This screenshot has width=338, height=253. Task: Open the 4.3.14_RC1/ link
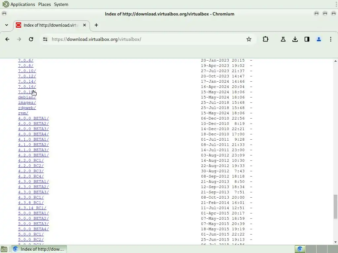point(32,208)
